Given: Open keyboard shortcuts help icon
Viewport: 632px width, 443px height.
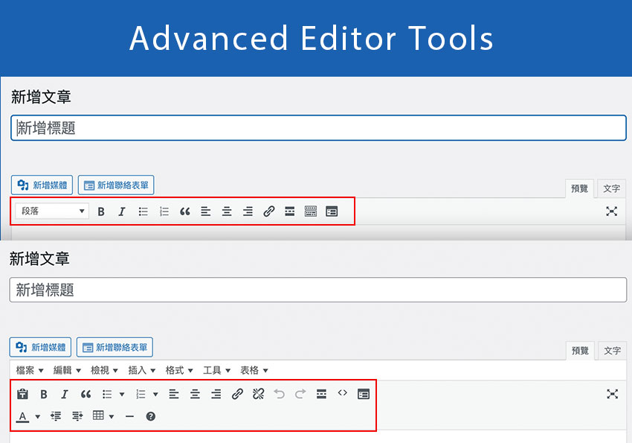Looking at the screenshot, I should (x=151, y=416).
